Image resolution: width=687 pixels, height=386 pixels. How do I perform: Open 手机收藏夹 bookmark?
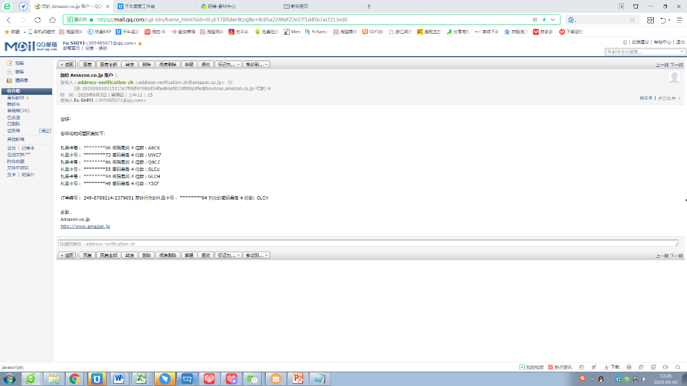click(41, 31)
